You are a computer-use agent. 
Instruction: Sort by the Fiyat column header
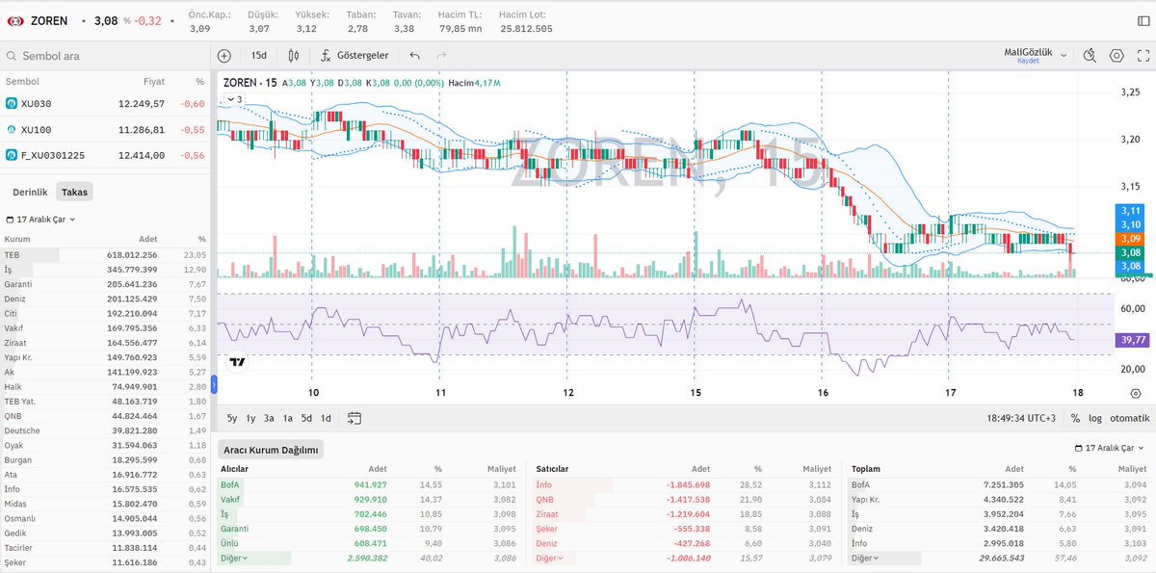pos(154,82)
